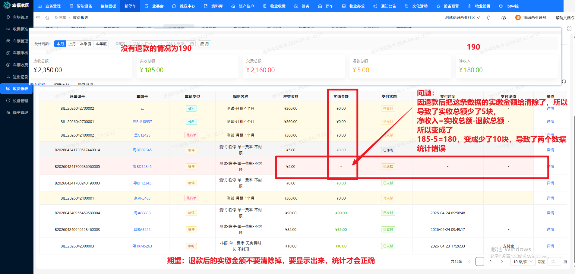Click the orange 德玛西亚账号 avatar

pos(518,18)
